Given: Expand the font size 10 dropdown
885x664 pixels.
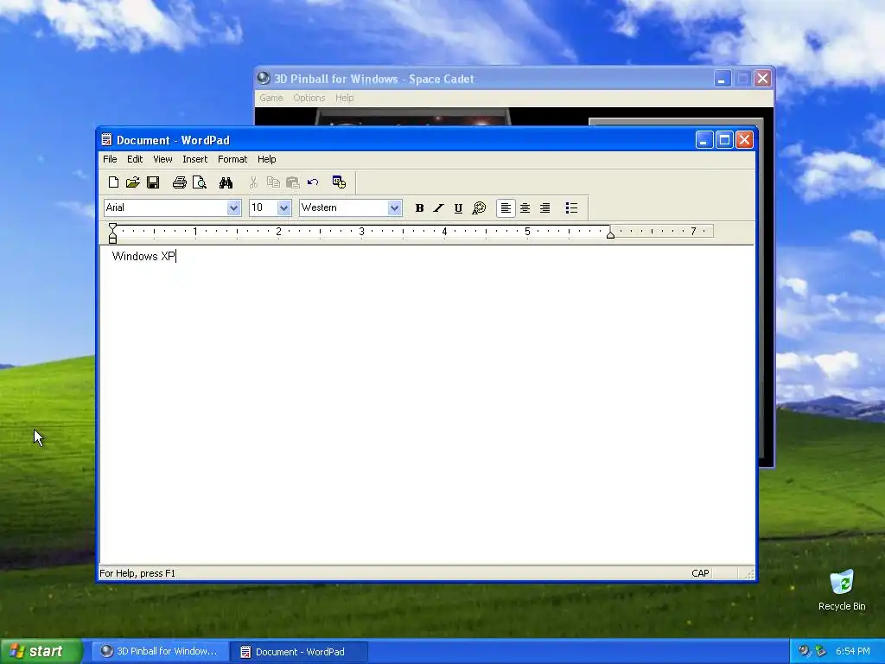Looking at the screenshot, I should tap(283, 207).
